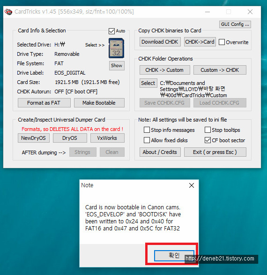Click Download CHDK button

click(160, 42)
